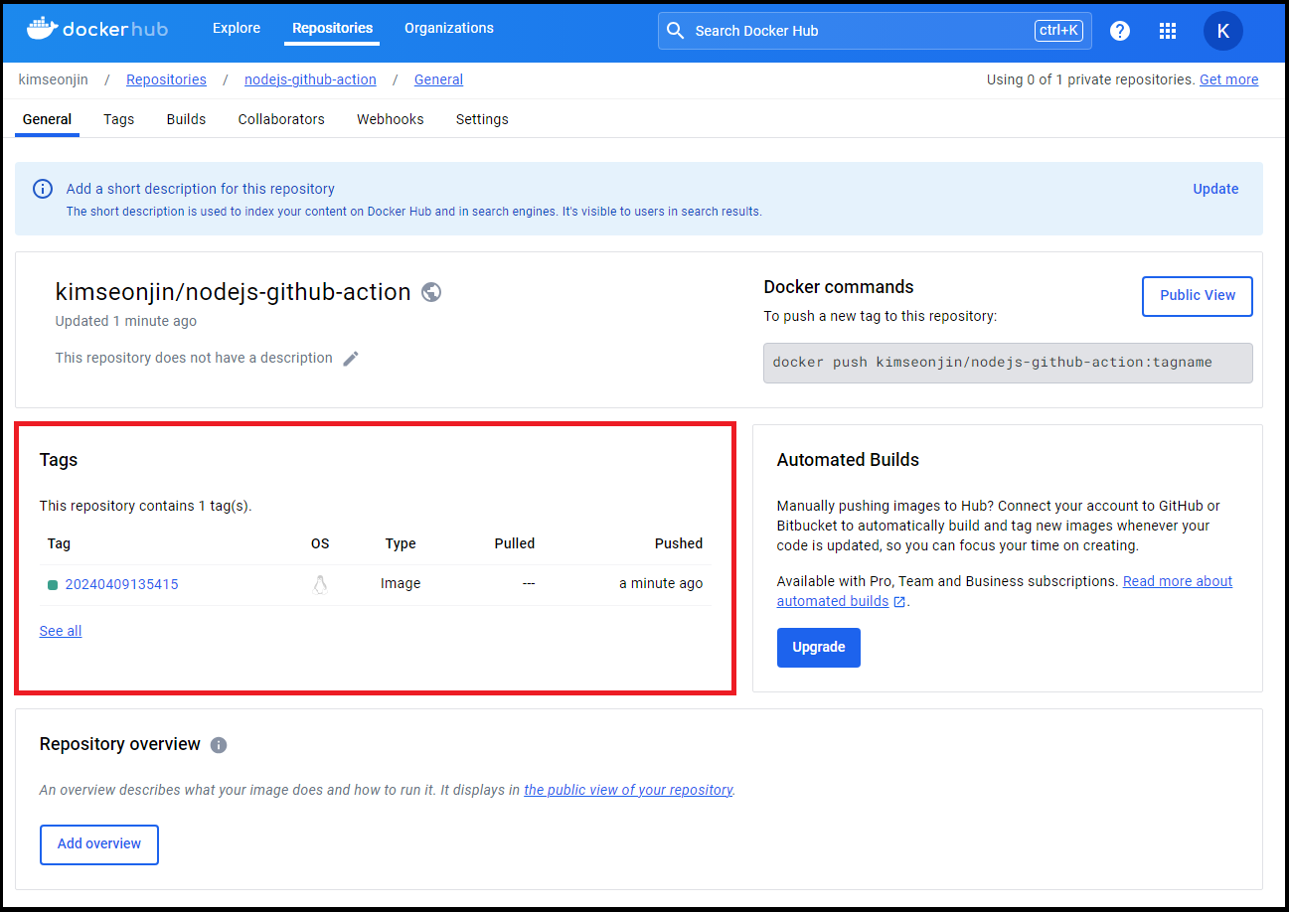Click the public view of your repository link
This screenshot has width=1289, height=912.
pos(628,790)
